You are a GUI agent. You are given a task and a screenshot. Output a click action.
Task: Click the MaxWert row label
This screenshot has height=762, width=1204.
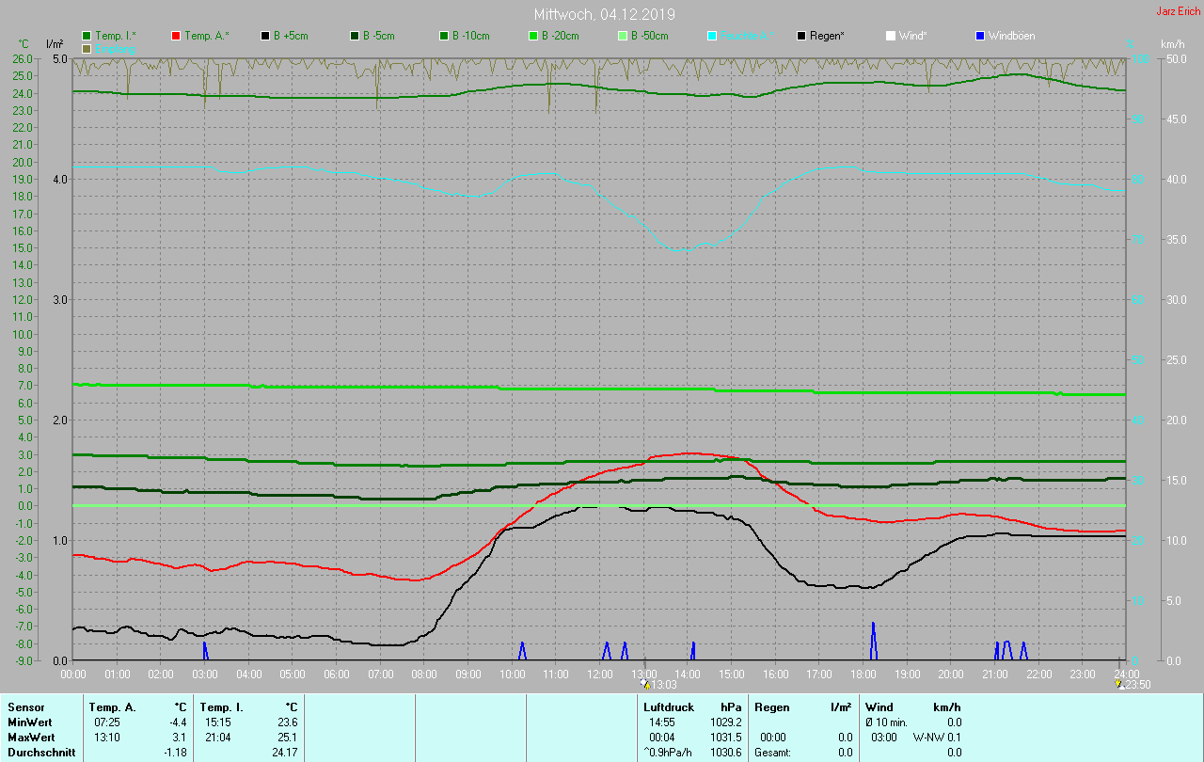33,738
